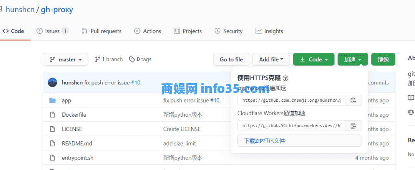
Task: Click the Insights graph icon
Action: (x=259, y=31)
